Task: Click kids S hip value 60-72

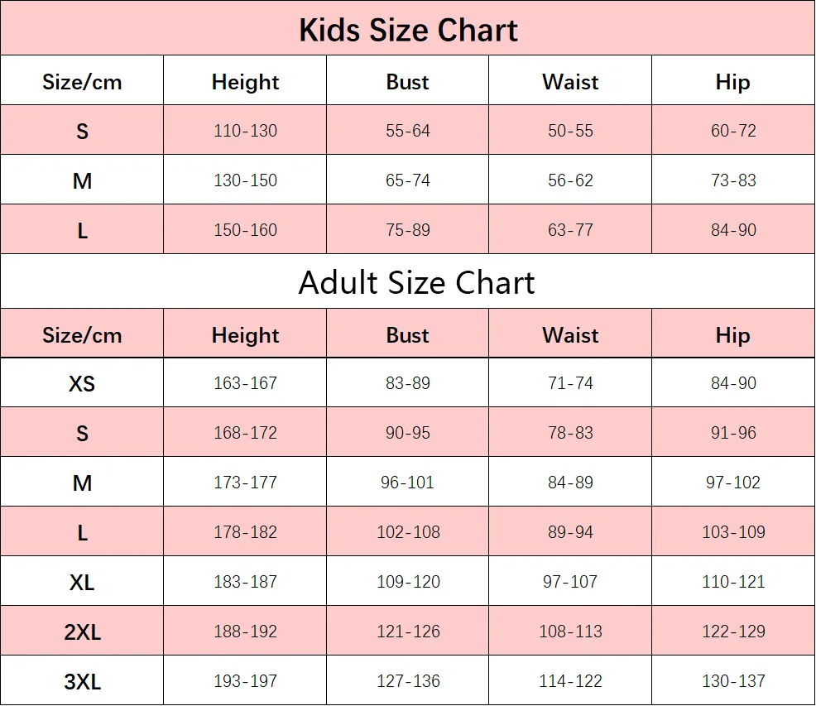Action: (733, 130)
